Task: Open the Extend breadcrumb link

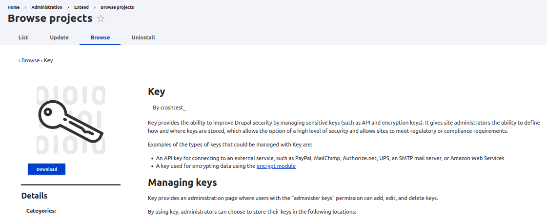Action: (x=81, y=7)
